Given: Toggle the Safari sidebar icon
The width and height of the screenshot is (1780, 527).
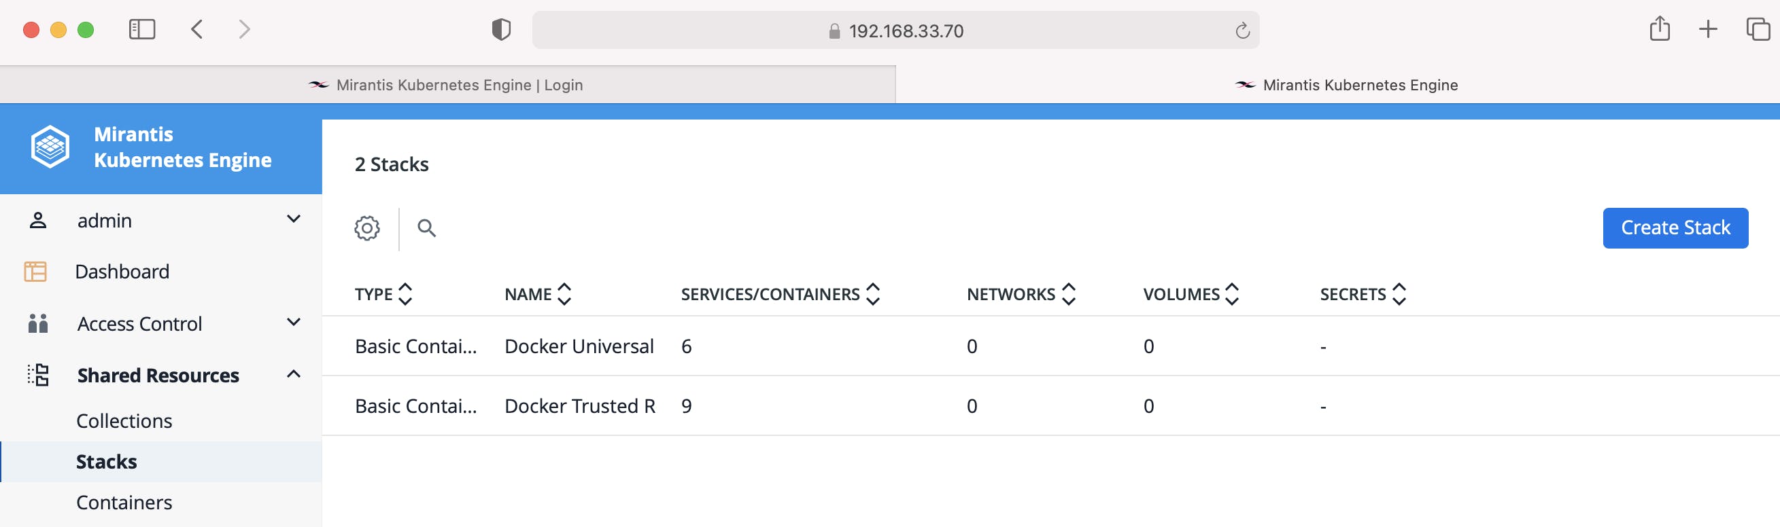Looking at the screenshot, I should click(141, 30).
